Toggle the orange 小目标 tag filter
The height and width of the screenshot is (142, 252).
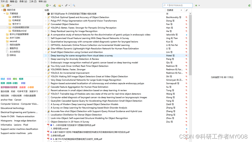[31, 87]
